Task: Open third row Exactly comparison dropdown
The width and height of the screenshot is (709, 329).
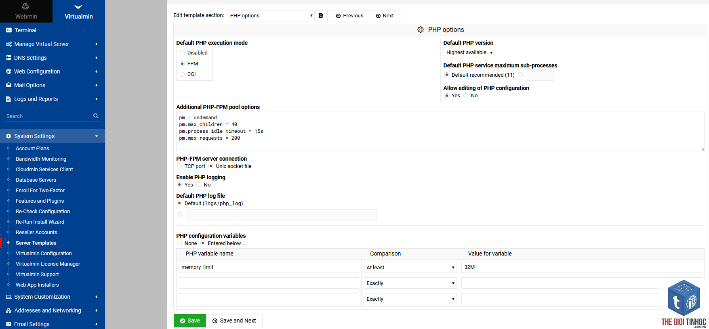Action: pyautogui.click(x=410, y=299)
